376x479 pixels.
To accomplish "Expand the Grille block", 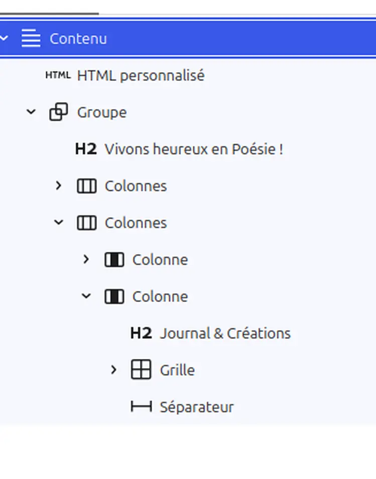I will [113, 369].
